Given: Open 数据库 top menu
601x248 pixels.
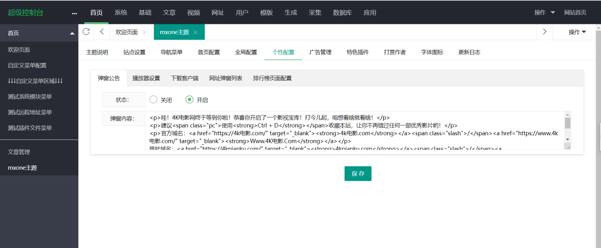Looking at the screenshot, I should 342,13.
